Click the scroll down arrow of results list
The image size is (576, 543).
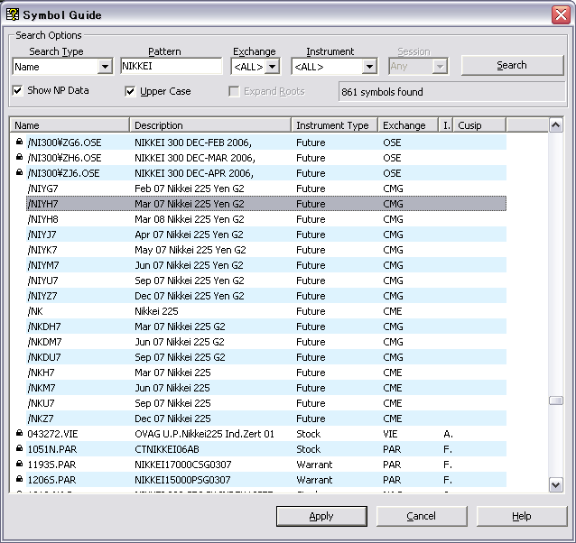click(556, 485)
